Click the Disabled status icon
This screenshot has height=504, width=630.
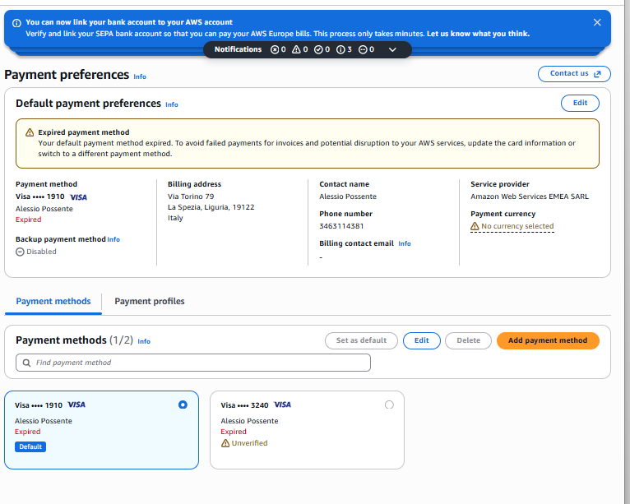coord(20,252)
